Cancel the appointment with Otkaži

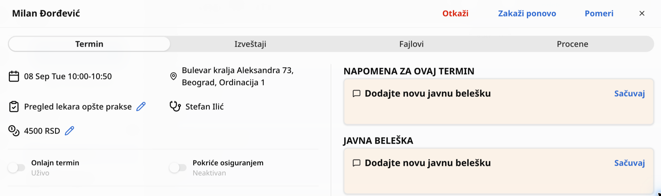tap(455, 13)
